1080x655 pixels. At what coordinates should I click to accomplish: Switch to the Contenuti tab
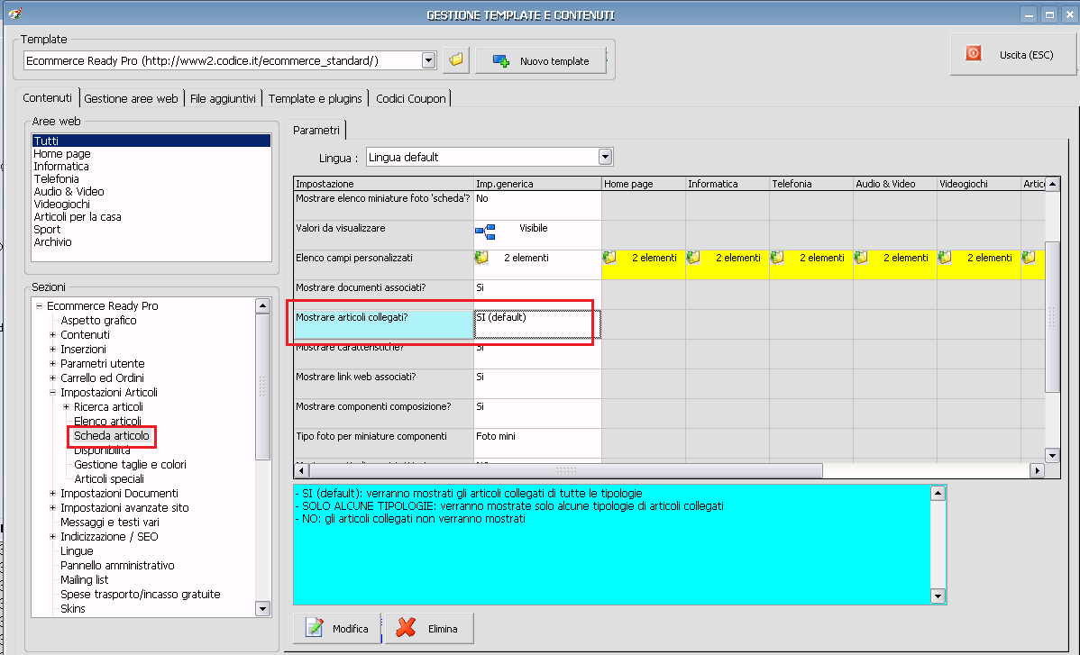click(x=47, y=97)
